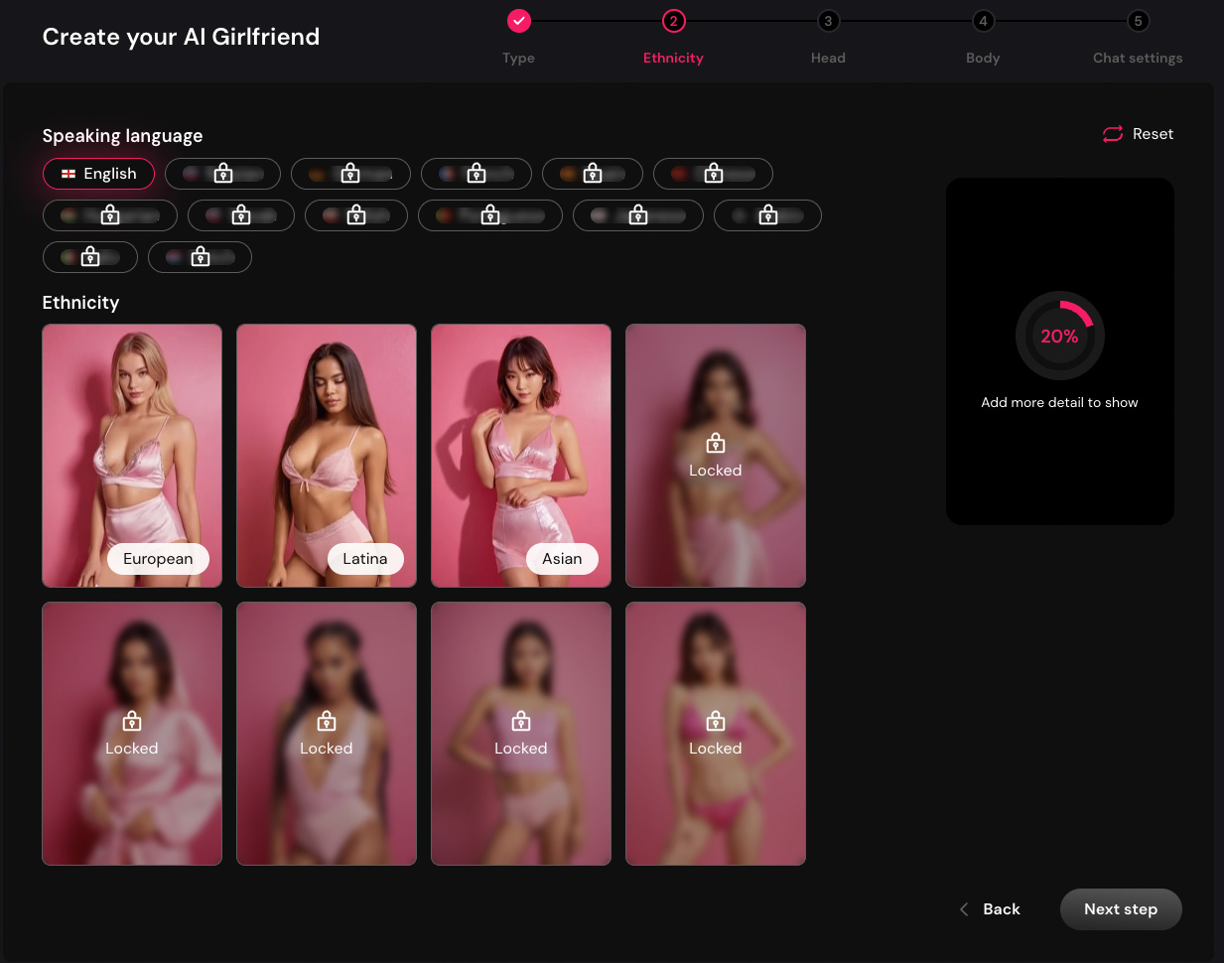Viewport: 1224px width, 963px height.
Task: Click the first locked language chip after English
Action: pyautogui.click(x=222, y=174)
